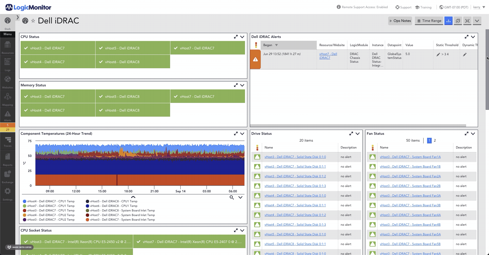Expand the Dell iDRAC Alerts widget
Screen dimensions: 489x255
[467, 37]
